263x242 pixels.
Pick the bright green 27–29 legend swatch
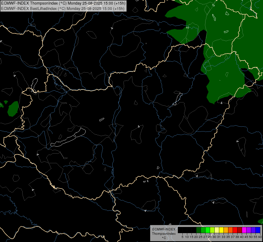click(208, 230)
